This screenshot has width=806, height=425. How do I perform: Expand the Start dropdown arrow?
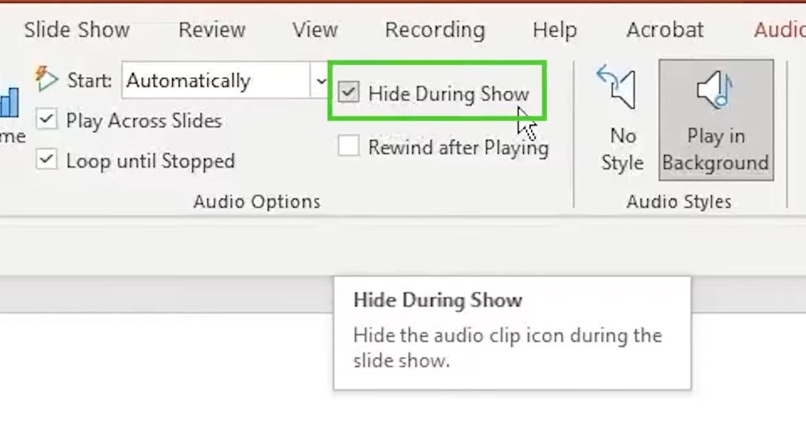pyautogui.click(x=320, y=81)
